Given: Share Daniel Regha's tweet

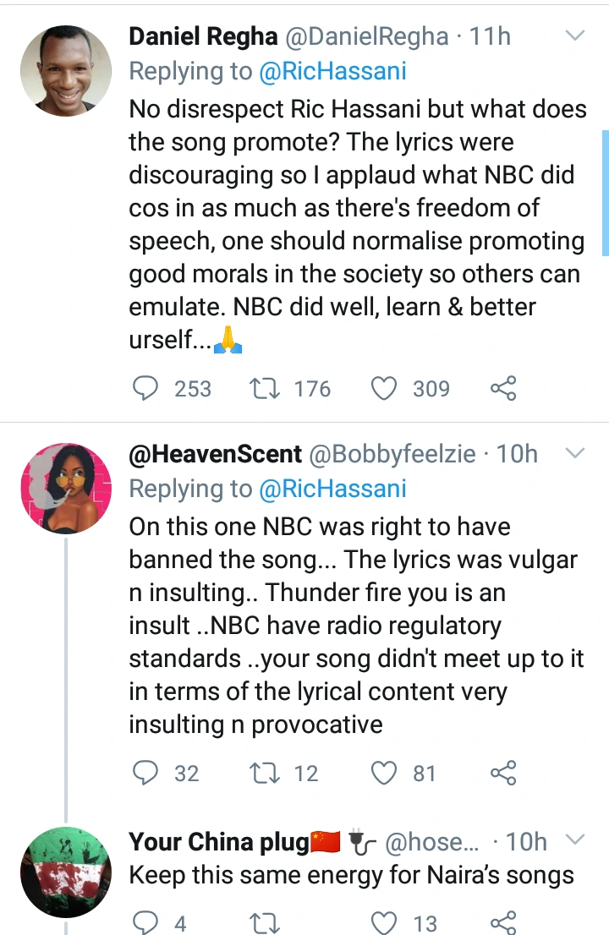Looking at the screenshot, I should click(x=502, y=388).
